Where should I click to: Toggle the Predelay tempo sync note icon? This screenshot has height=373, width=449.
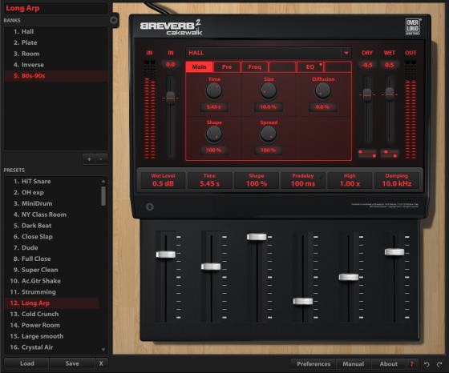321,176
